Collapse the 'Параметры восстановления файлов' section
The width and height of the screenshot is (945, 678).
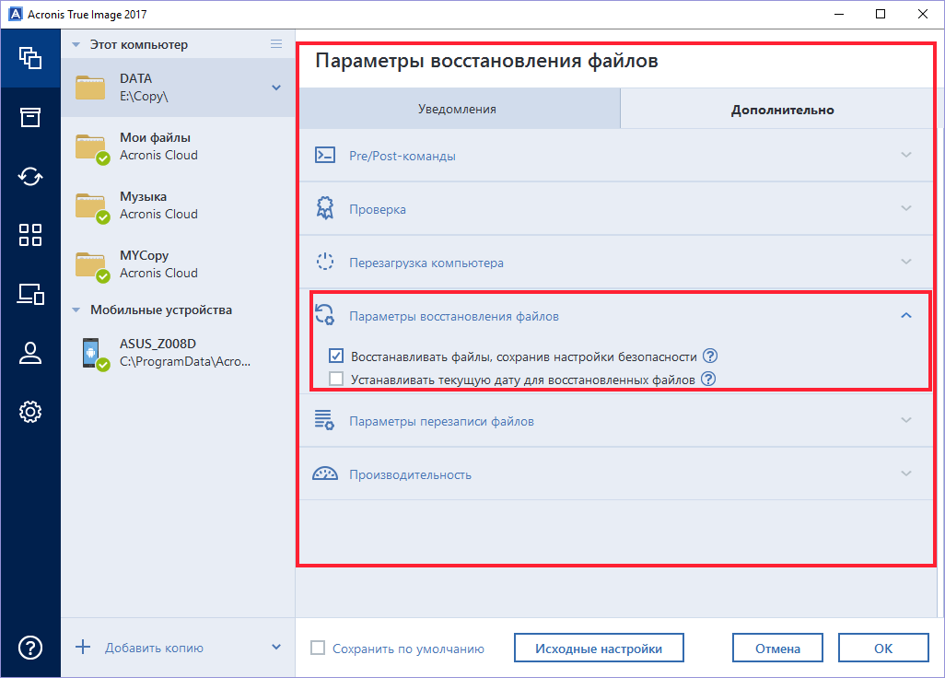[905, 316]
